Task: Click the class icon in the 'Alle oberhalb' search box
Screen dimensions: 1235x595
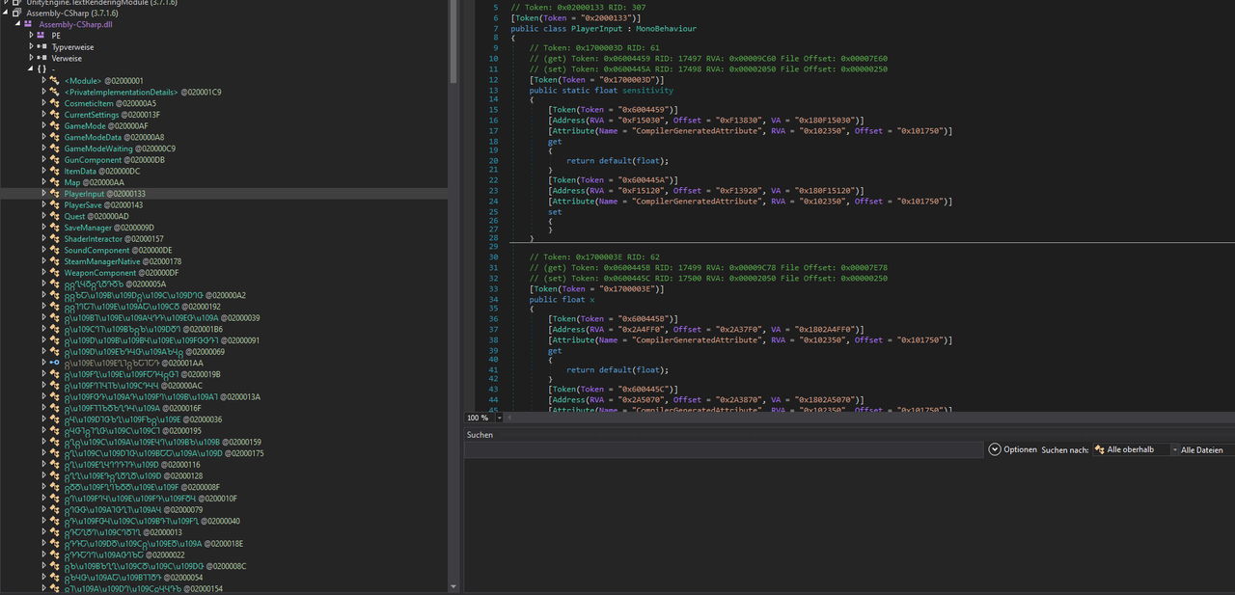Action: [x=1100, y=449]
